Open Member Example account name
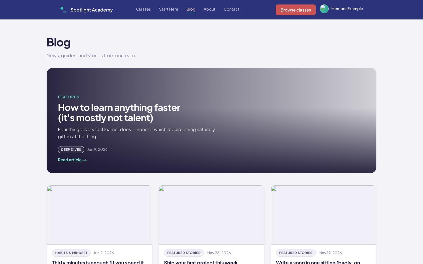This screenshot has height=264, width=423. coord(347,9)
